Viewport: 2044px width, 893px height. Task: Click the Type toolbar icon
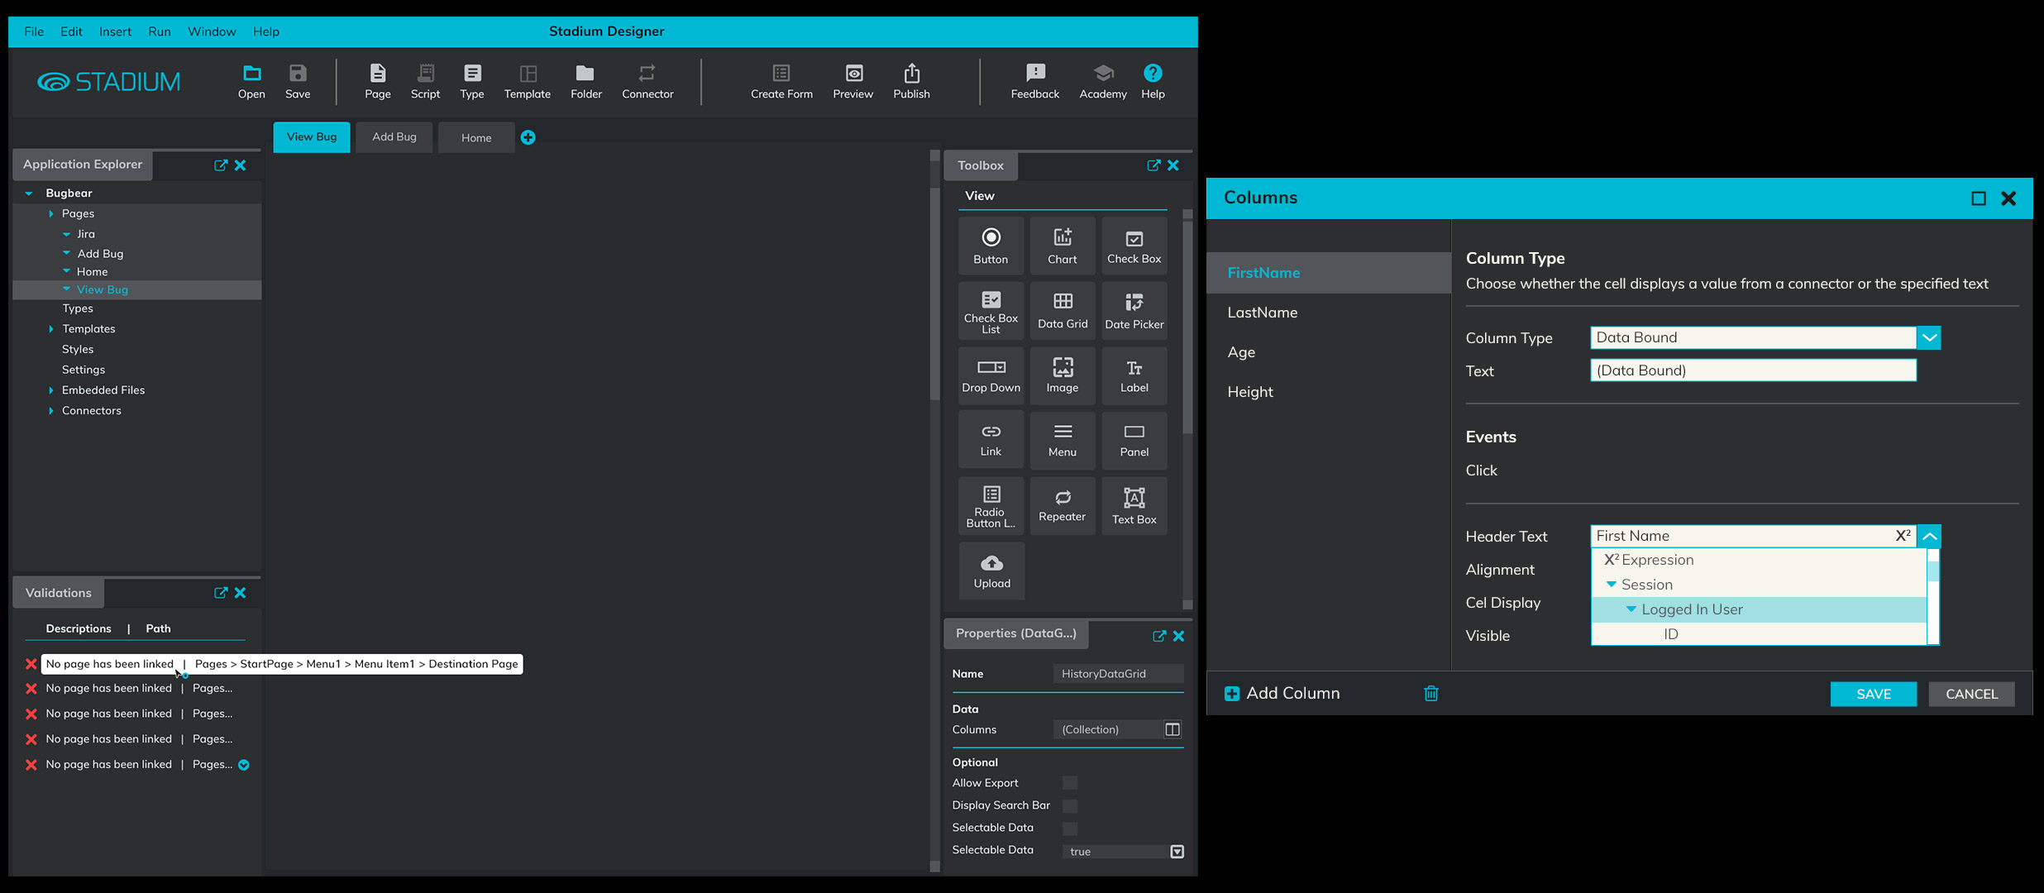click(472, 82)
